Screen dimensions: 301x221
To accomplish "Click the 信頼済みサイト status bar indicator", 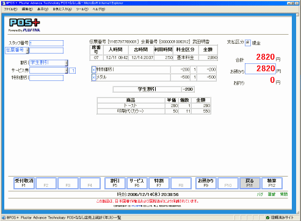I will point(280,217).
